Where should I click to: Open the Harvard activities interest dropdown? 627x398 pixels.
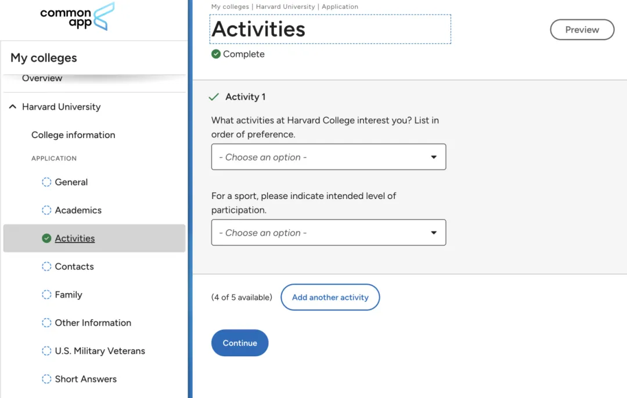point(328,157)
